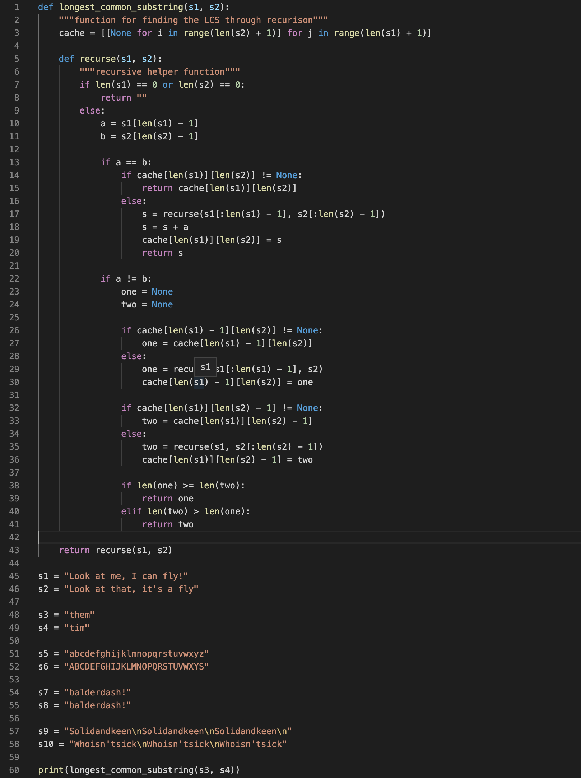The height and width of the screenshot is (778, 581).
Task: Click the docstring mentioning LCS through recurison
Action: 194,20
